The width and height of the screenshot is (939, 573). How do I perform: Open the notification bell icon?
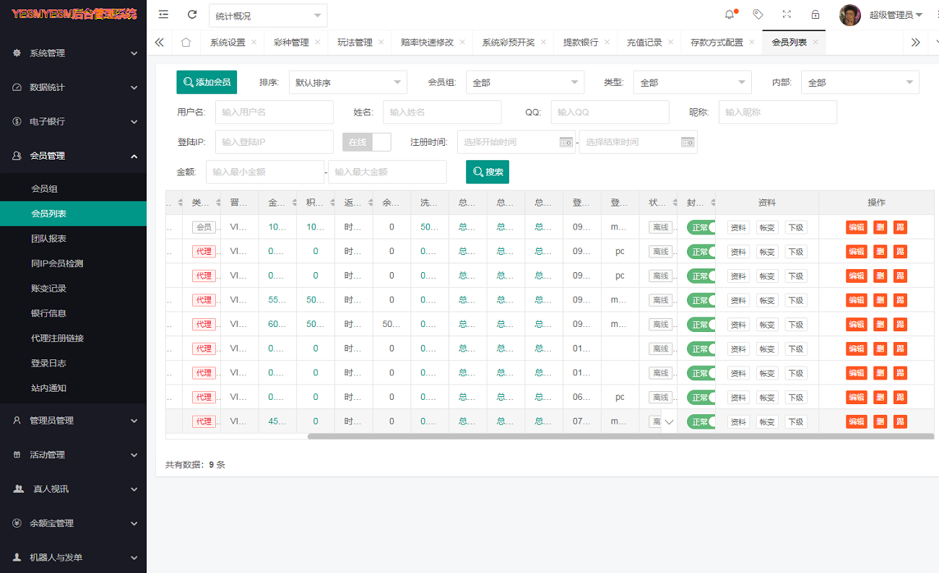(x=730, y=14)
